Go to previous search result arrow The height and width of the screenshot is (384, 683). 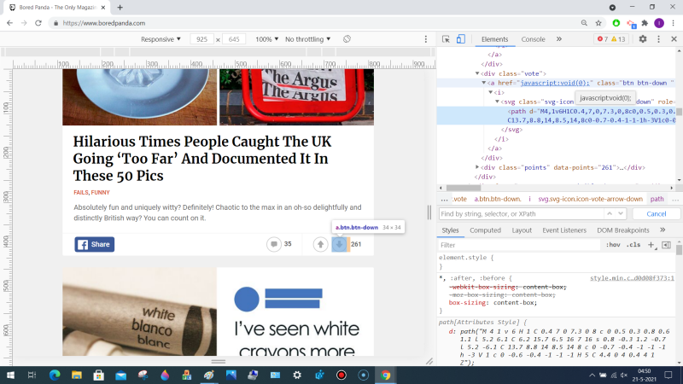pyautogui.click(x=610, y=214)
